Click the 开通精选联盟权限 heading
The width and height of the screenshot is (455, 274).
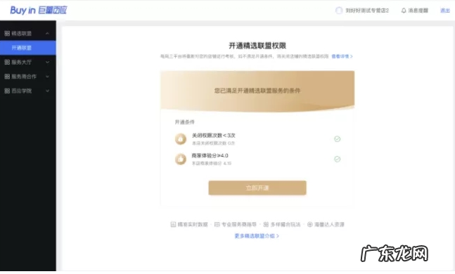(257, 46)
